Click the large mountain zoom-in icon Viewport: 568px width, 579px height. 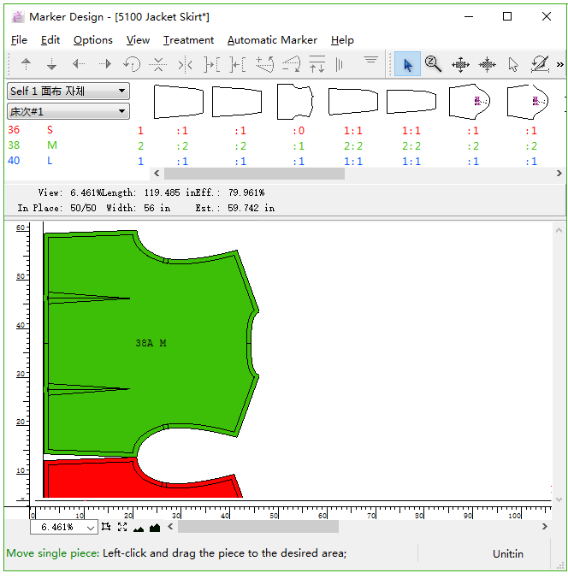[x=155, y=528]
